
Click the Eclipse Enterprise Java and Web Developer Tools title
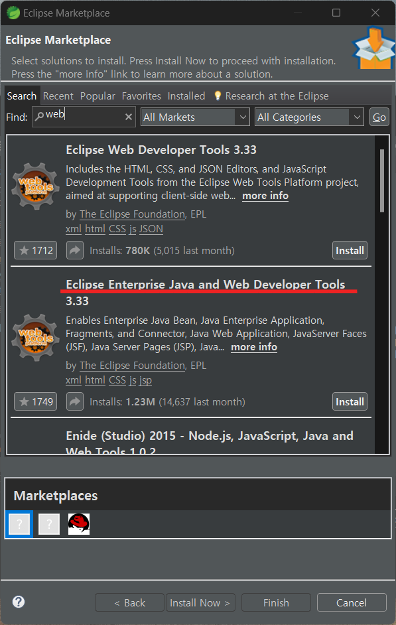[x=206, y=292]
